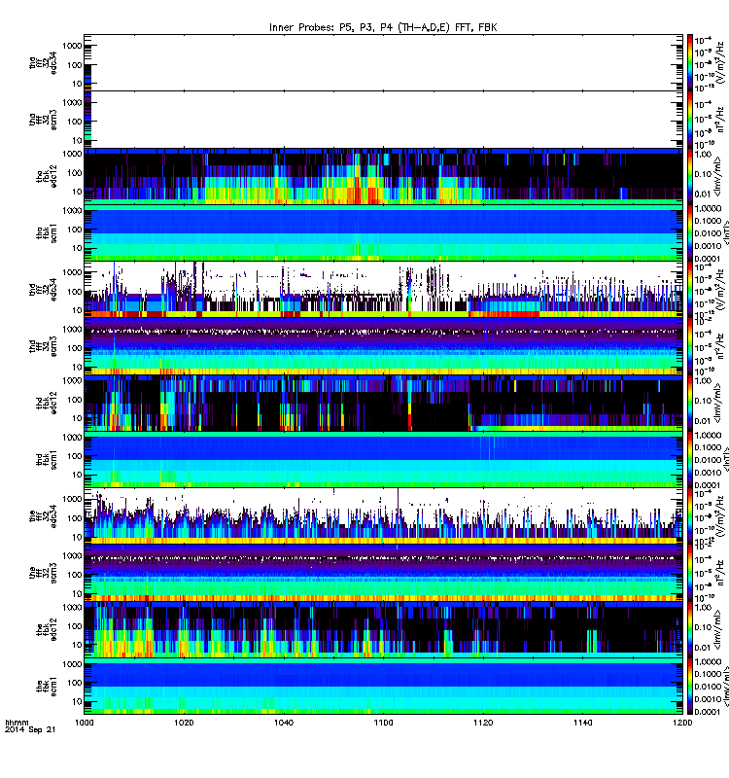Select the the fbk scm1 panel label
The width and height of the screenshot is (729, 778).
(x=47, y=687)
